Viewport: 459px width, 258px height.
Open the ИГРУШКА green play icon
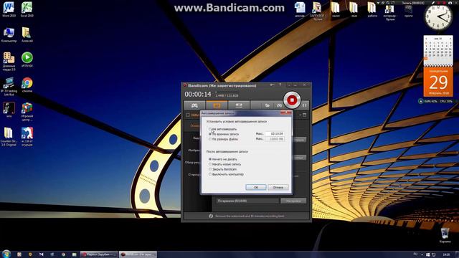tap(27, 59)
